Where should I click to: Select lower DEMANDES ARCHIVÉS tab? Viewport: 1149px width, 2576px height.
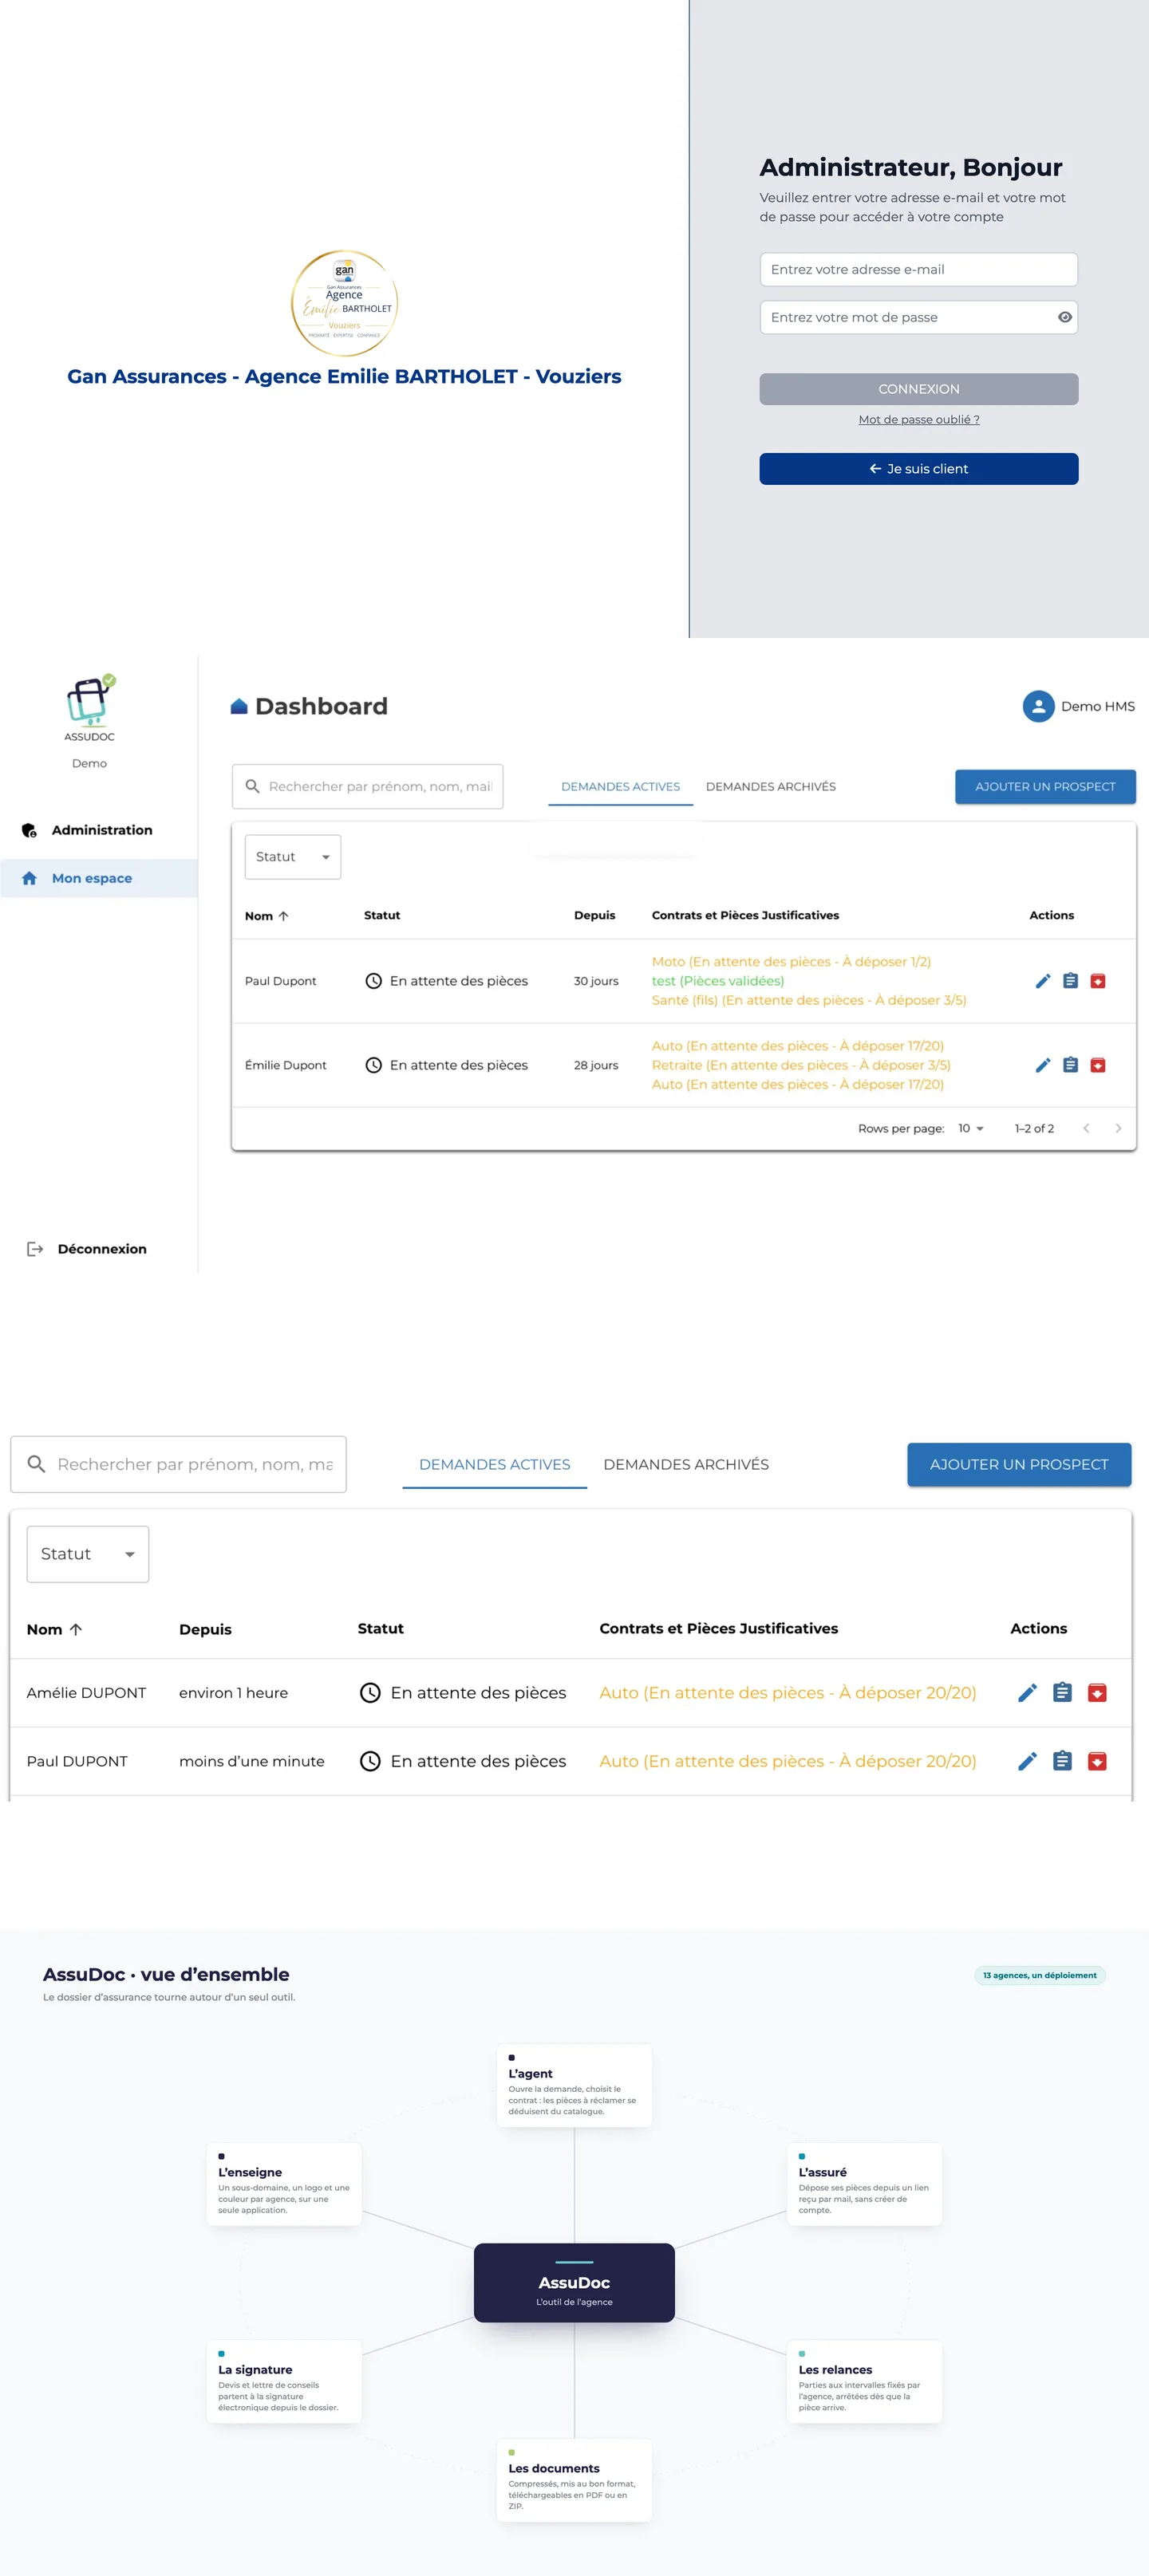(685, 1464)
